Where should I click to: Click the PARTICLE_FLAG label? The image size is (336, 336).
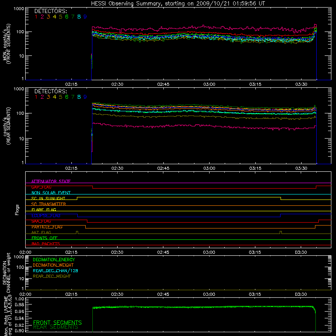pyautogui.click(x=47, y=227)
